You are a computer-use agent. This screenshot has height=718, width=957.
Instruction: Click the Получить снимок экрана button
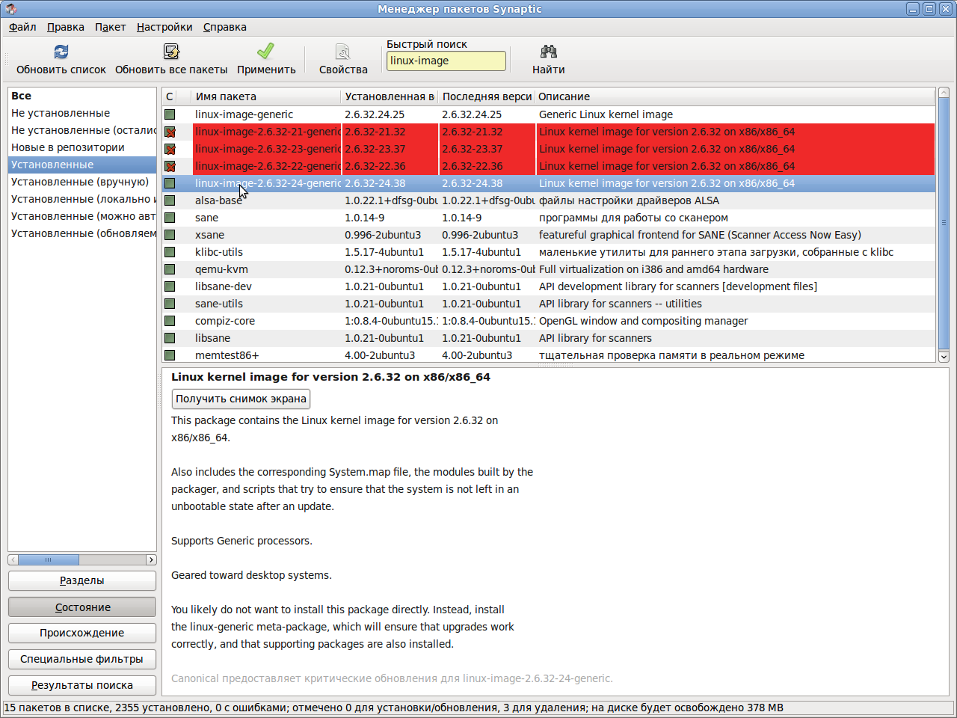241,399
